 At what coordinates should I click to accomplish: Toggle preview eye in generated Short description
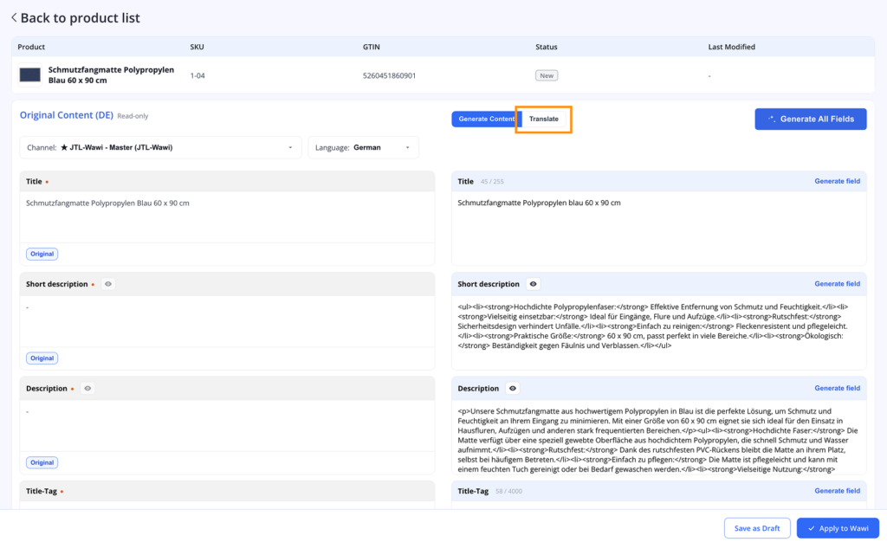coord(533,284)
